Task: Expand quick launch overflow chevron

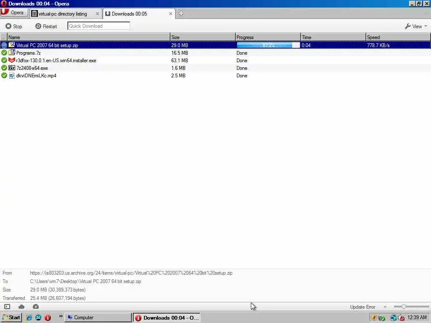Action: [61, 317]
